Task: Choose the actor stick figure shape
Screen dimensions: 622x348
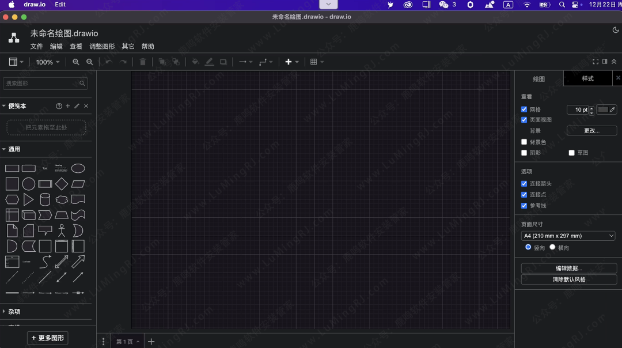Action: coord(62,230)
